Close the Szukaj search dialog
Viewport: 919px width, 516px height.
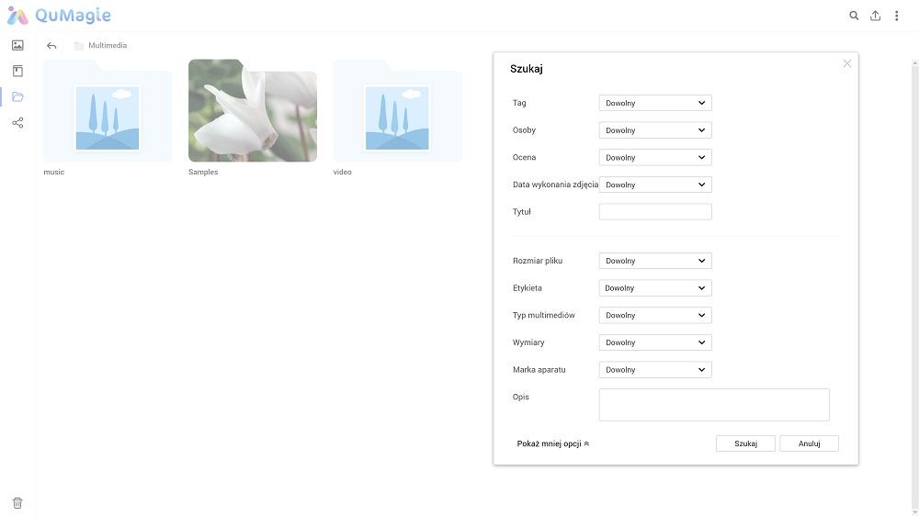[x=847, y=63]
